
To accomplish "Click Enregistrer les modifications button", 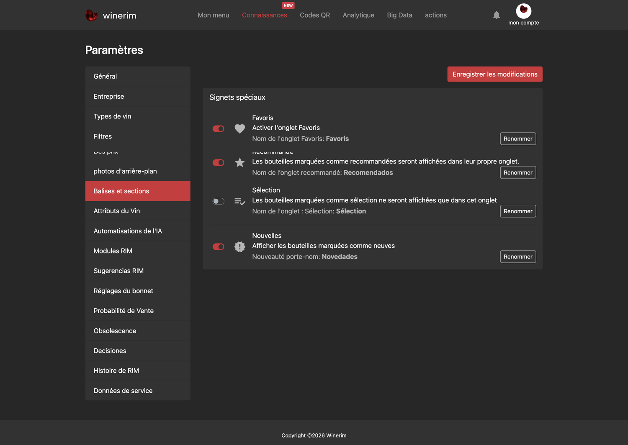I will pos(495,74).
